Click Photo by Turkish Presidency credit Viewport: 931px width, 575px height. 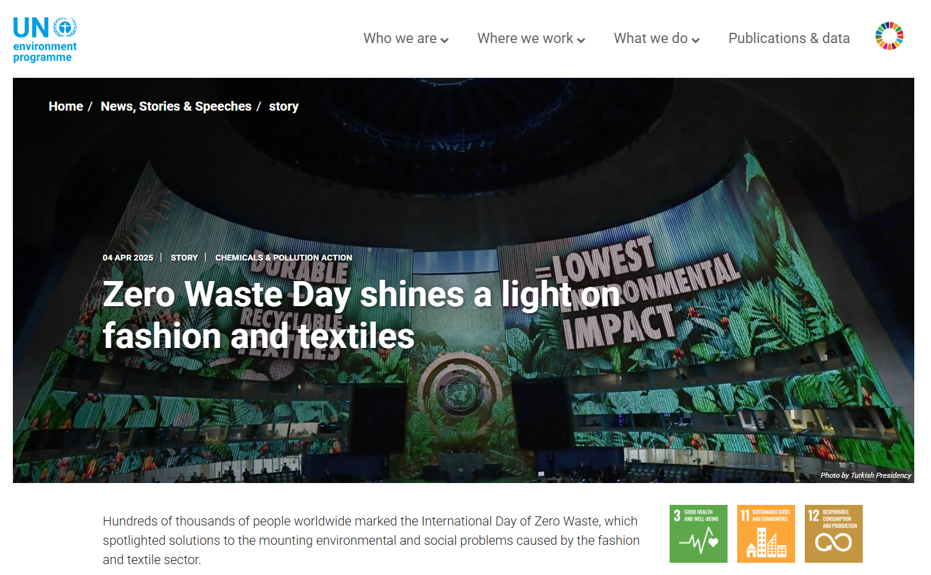[x=865, y=475]
